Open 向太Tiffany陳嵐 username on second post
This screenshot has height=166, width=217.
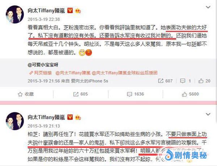[46, 117]
